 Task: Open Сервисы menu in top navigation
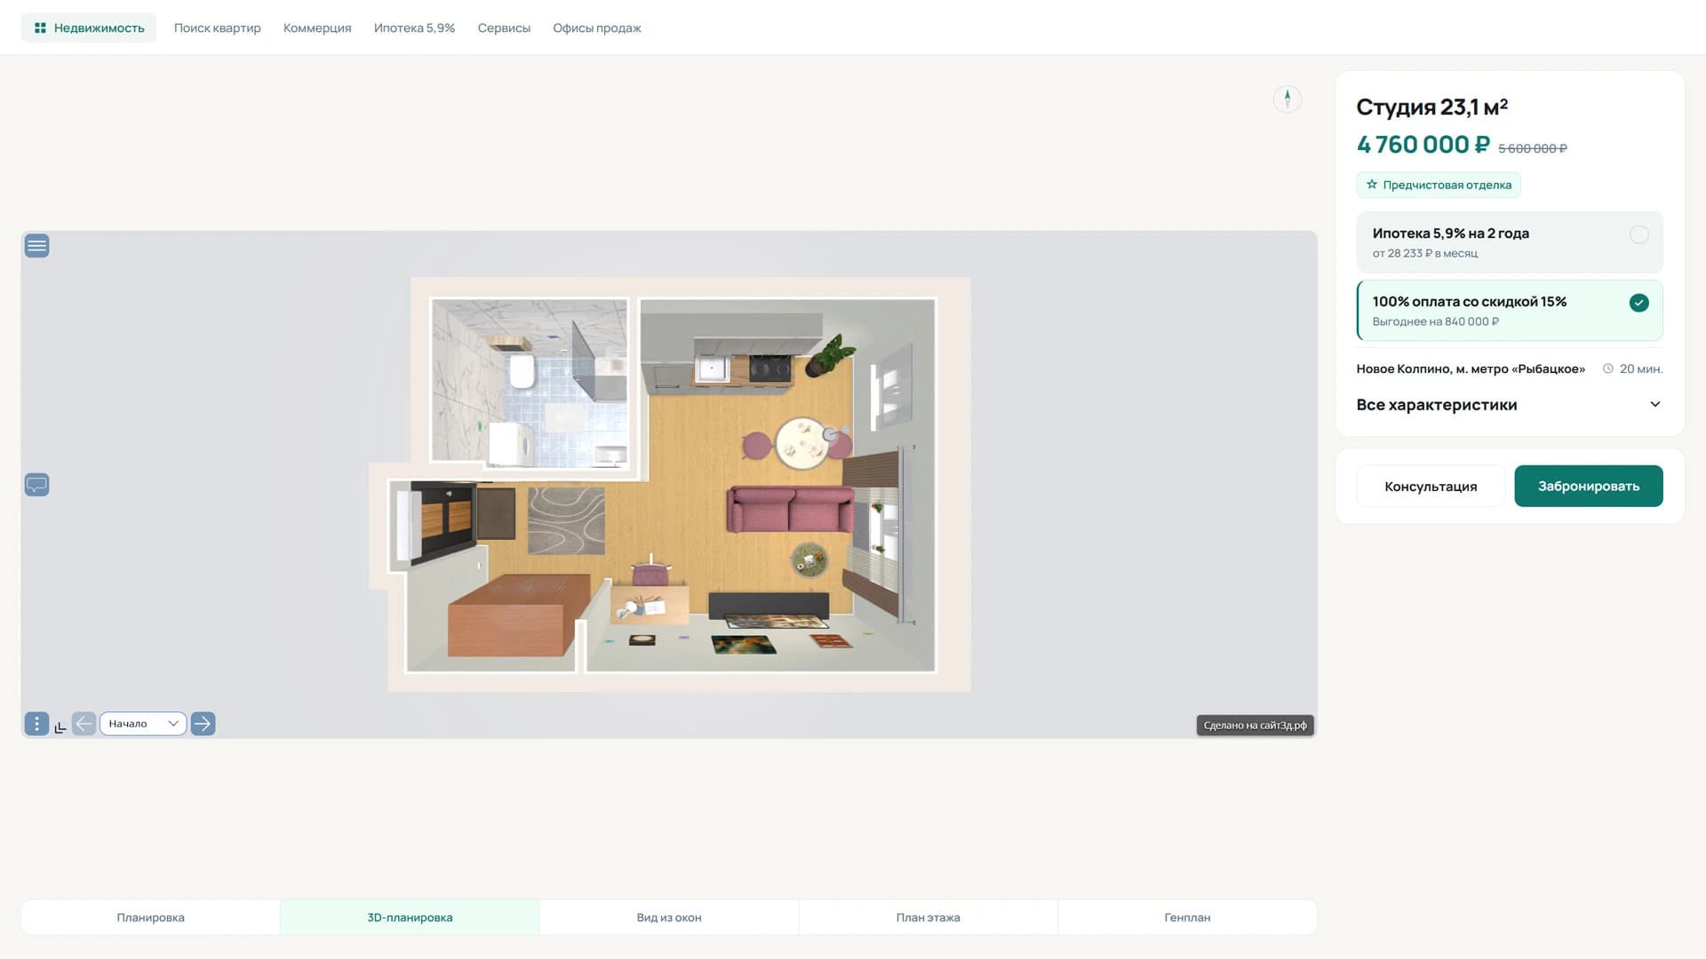(504, 28)
